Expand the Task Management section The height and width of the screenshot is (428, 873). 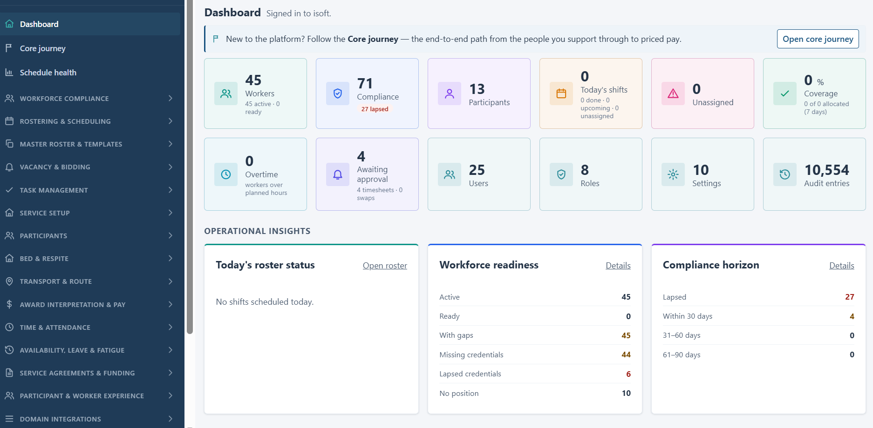90,190
